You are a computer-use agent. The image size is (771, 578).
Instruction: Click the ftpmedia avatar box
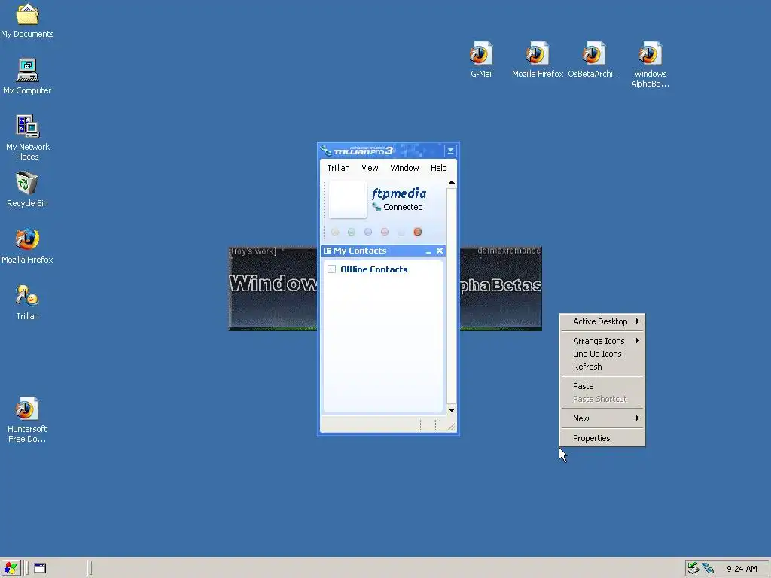pos(348,199)
